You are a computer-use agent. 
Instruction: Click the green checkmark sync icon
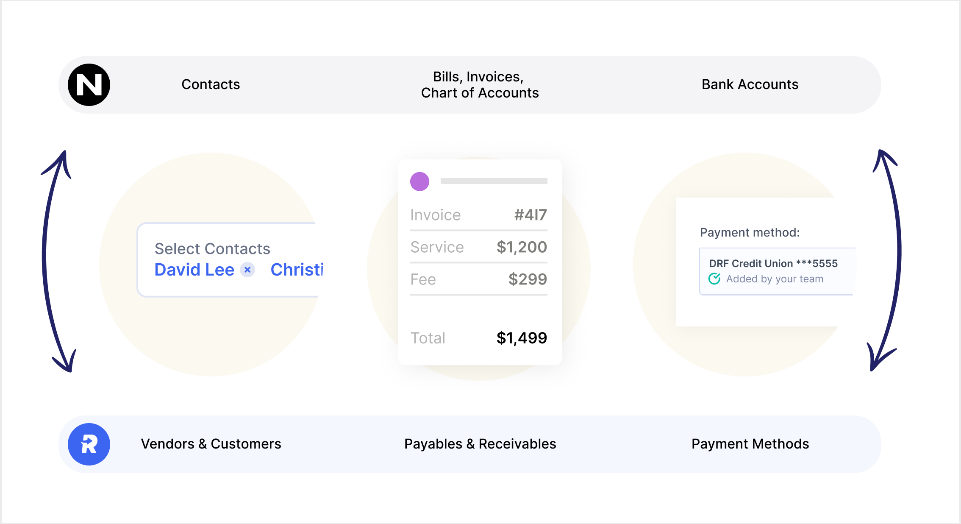[x=714, y=279]
